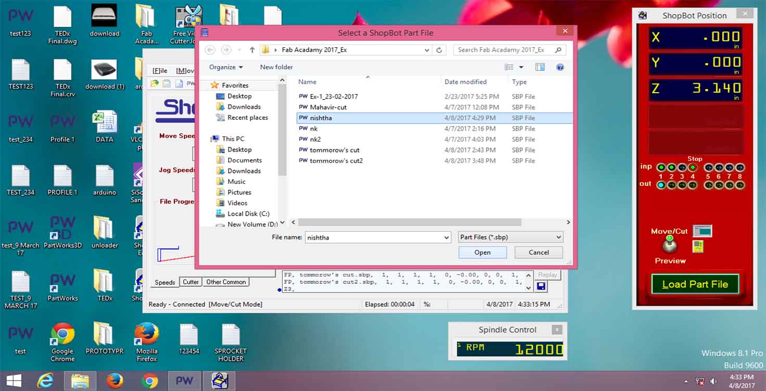Toggle output 5 indicator in ShopBot Position

708,184
